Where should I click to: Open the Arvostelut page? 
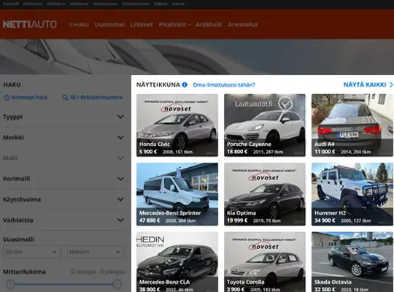[243, 25]
